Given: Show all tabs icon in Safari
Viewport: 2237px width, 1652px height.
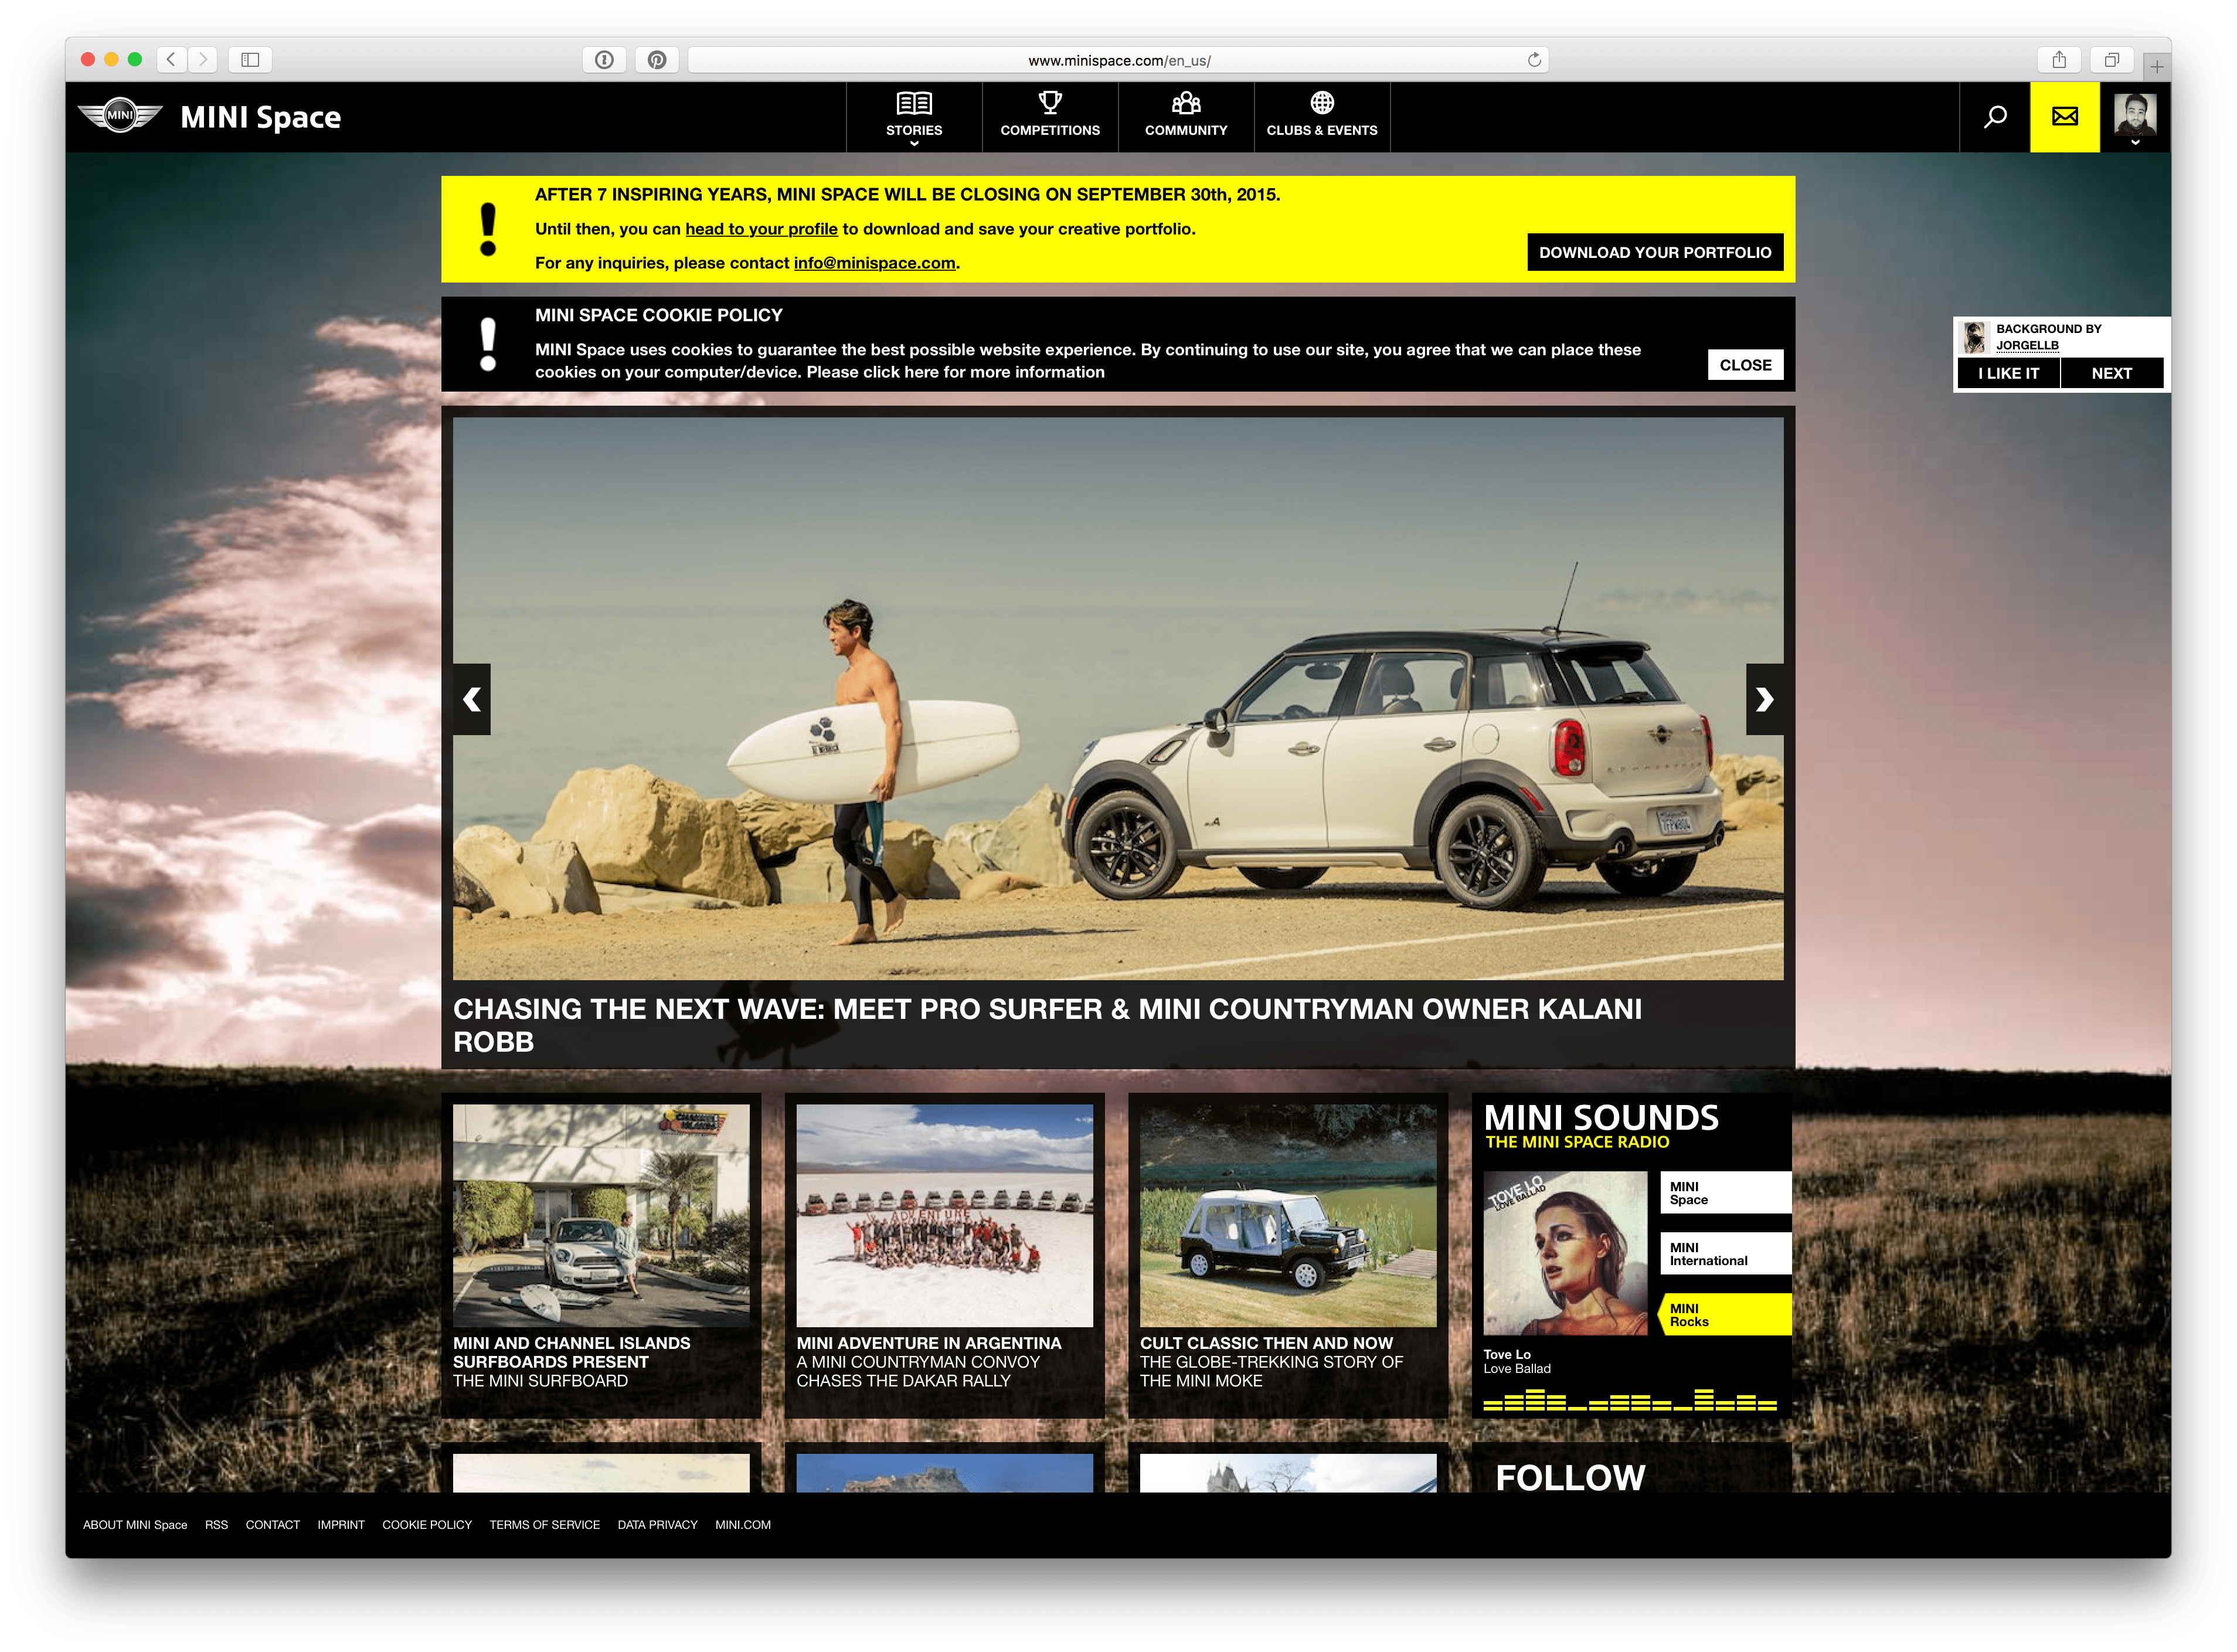Looking at the screenshot, I should (x=2111, y=60).
